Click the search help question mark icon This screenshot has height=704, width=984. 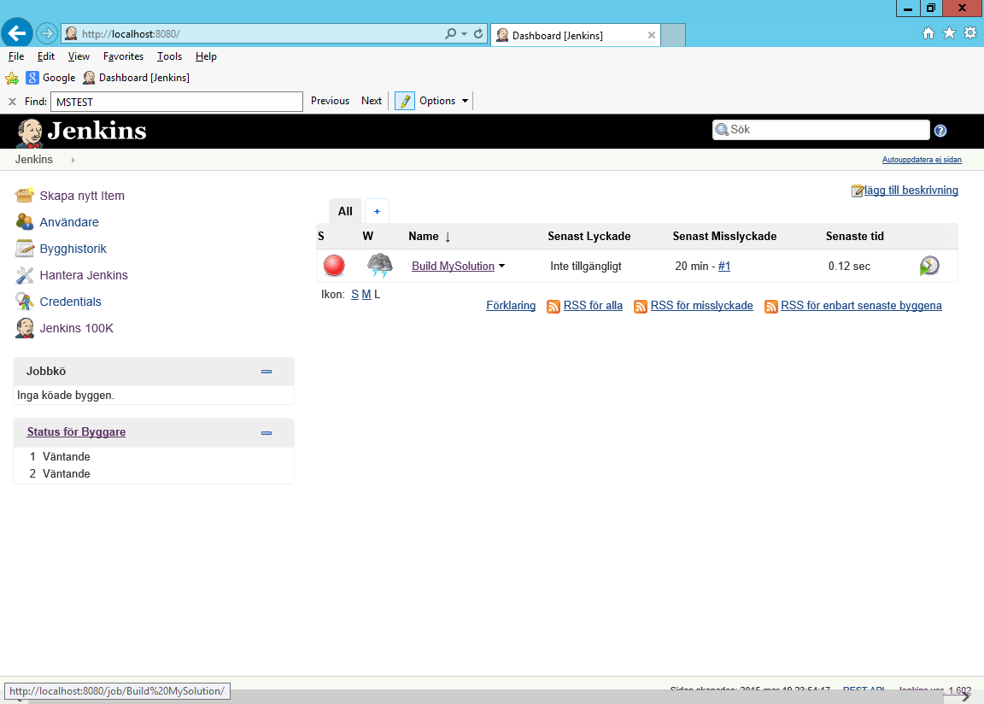[x=940, y=131]
